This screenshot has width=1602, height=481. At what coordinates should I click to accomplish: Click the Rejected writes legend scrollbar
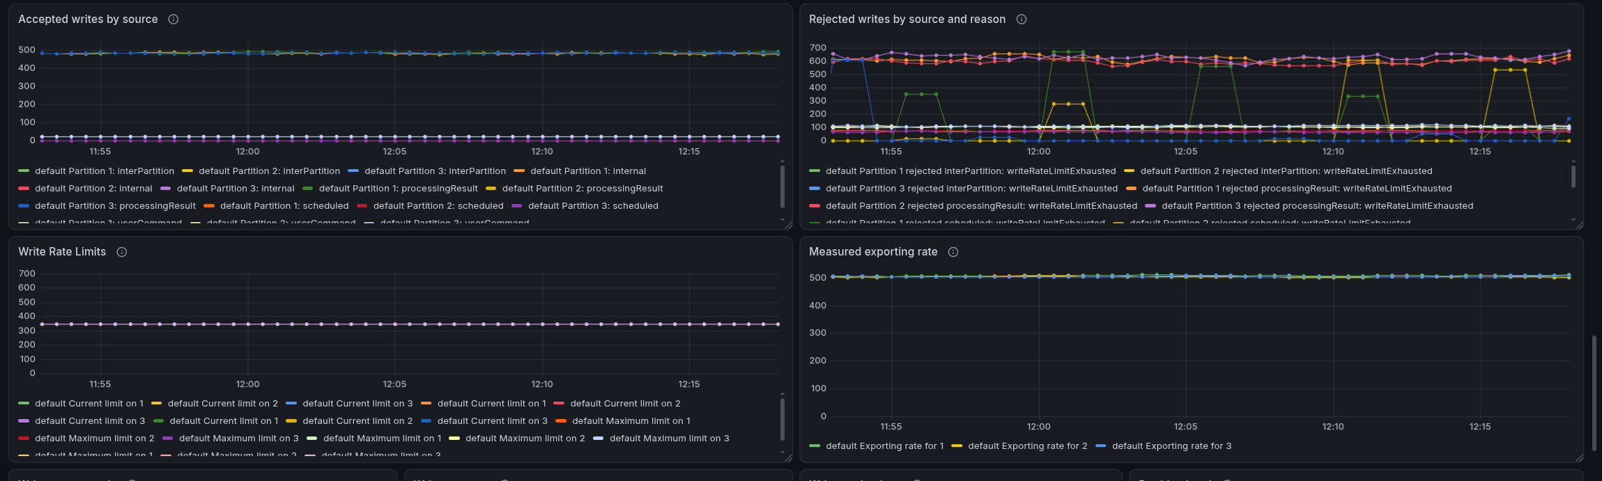(1573, 176)
